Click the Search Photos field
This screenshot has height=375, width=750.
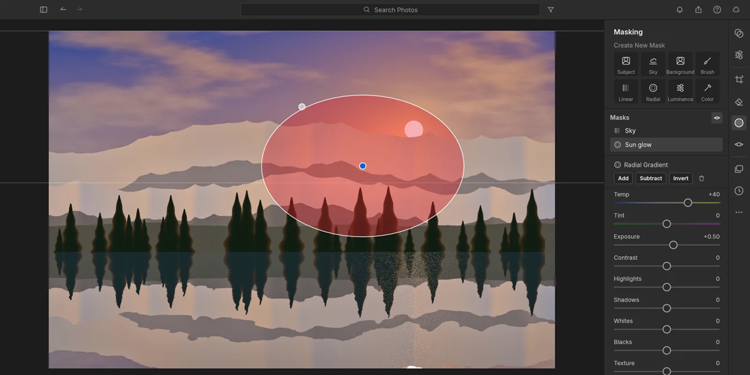tap(390, 9)
